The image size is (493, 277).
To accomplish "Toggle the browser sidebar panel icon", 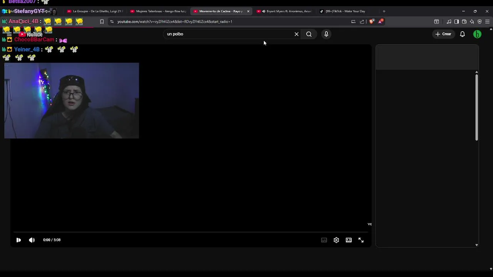I will click(456, 22).
